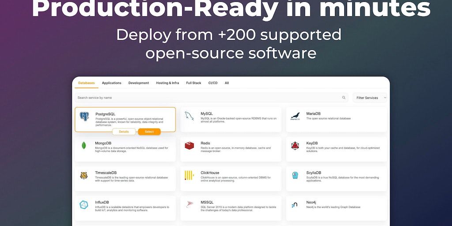The height and width of the screenshot is (226, 452).
Task: Click the PostgreSQL Details button
Action: [x=124, y=132]
